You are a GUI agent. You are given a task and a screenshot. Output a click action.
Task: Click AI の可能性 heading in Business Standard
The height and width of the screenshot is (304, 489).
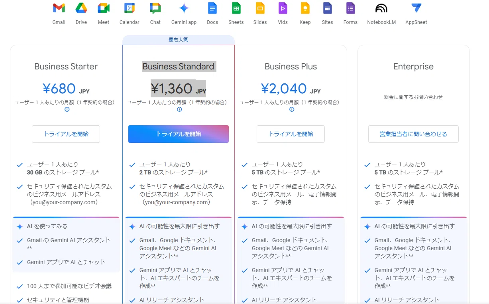(179, 226)
